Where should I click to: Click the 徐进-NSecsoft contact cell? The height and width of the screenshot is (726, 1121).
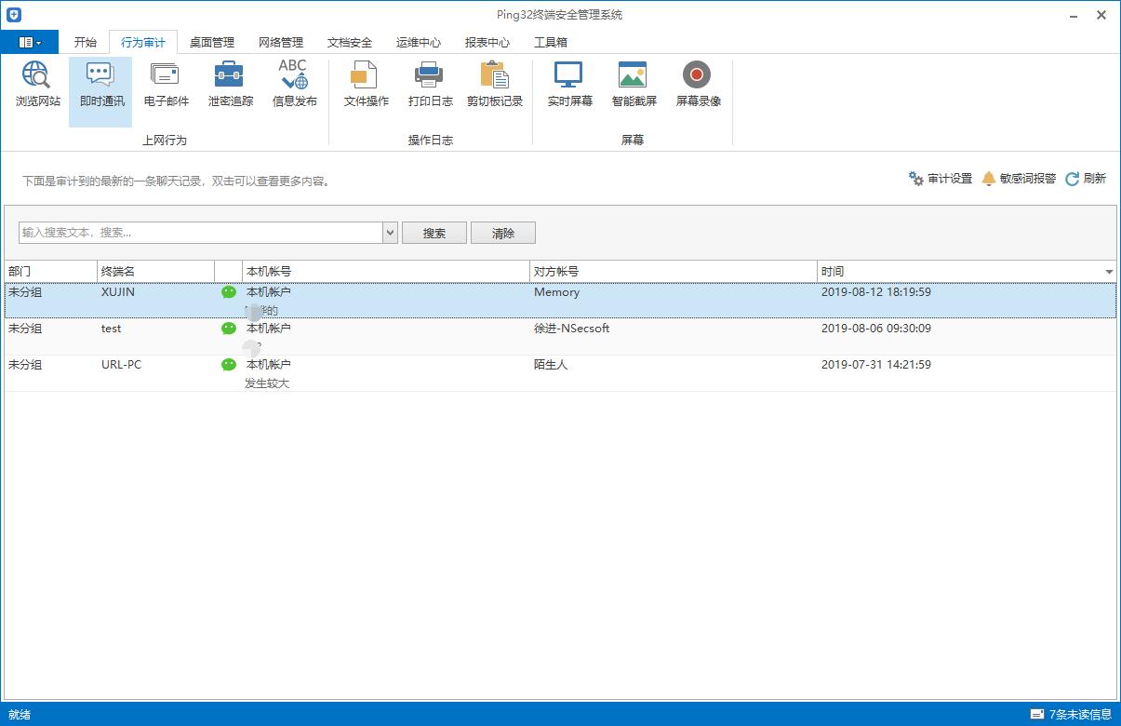point(572,329)
